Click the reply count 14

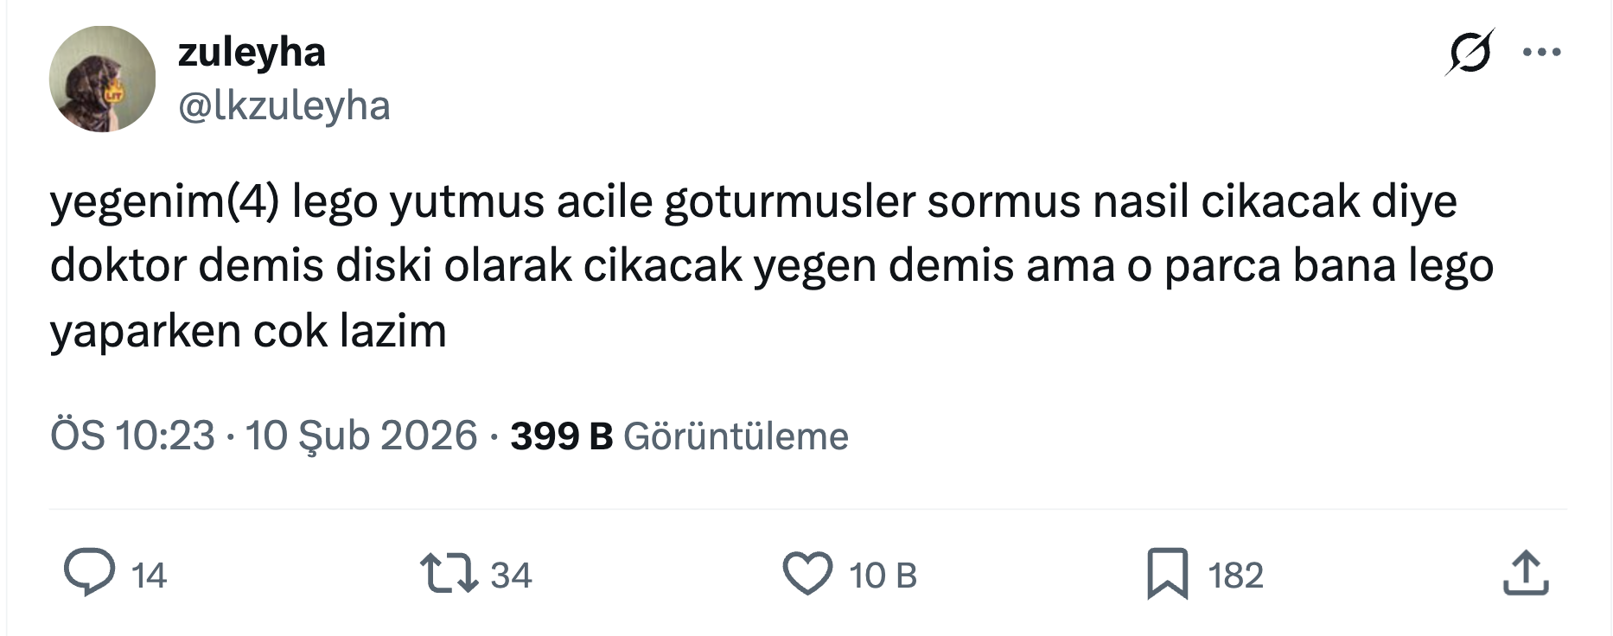click(149, 576)
